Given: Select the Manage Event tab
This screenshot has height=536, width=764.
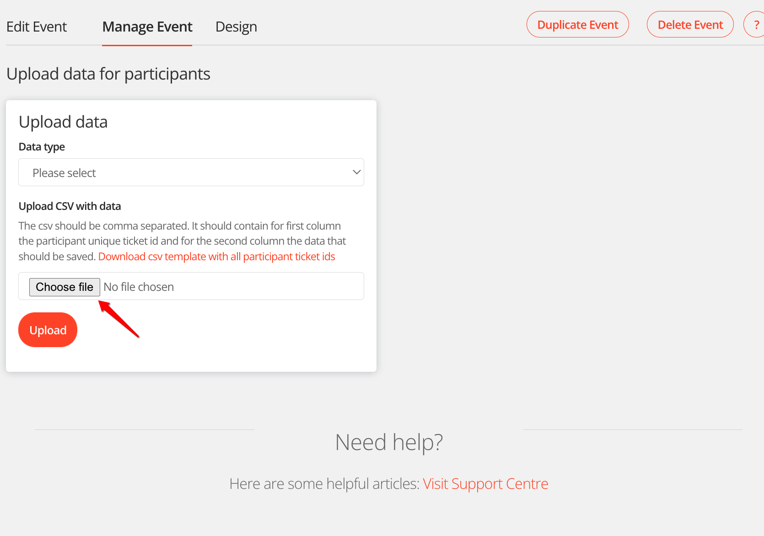Looking at the screenshot, I should 147,27.
